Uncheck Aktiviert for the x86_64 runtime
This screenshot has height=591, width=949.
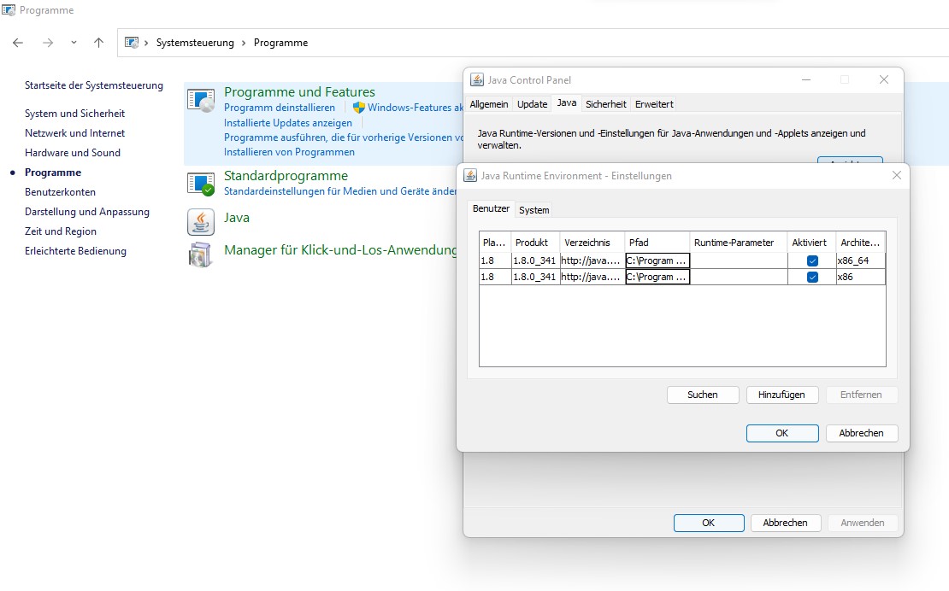812,260
